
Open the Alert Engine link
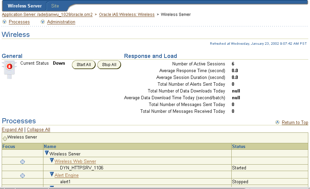coord(66,175)
